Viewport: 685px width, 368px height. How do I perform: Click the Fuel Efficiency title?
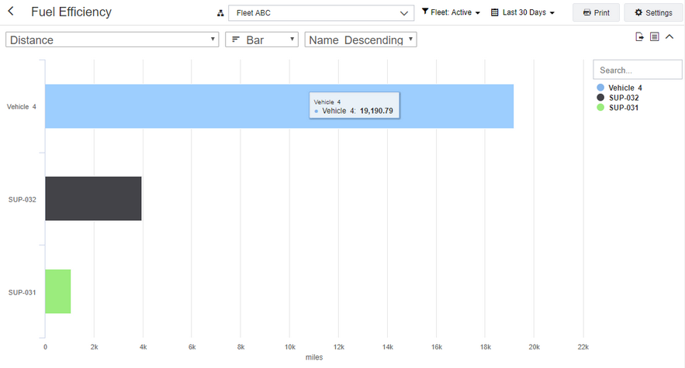[x=71, y=12]
